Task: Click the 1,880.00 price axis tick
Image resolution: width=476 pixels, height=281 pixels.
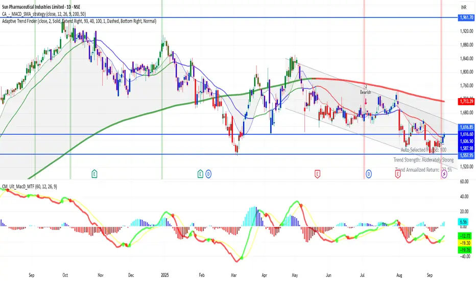Action: coord(467,44)
